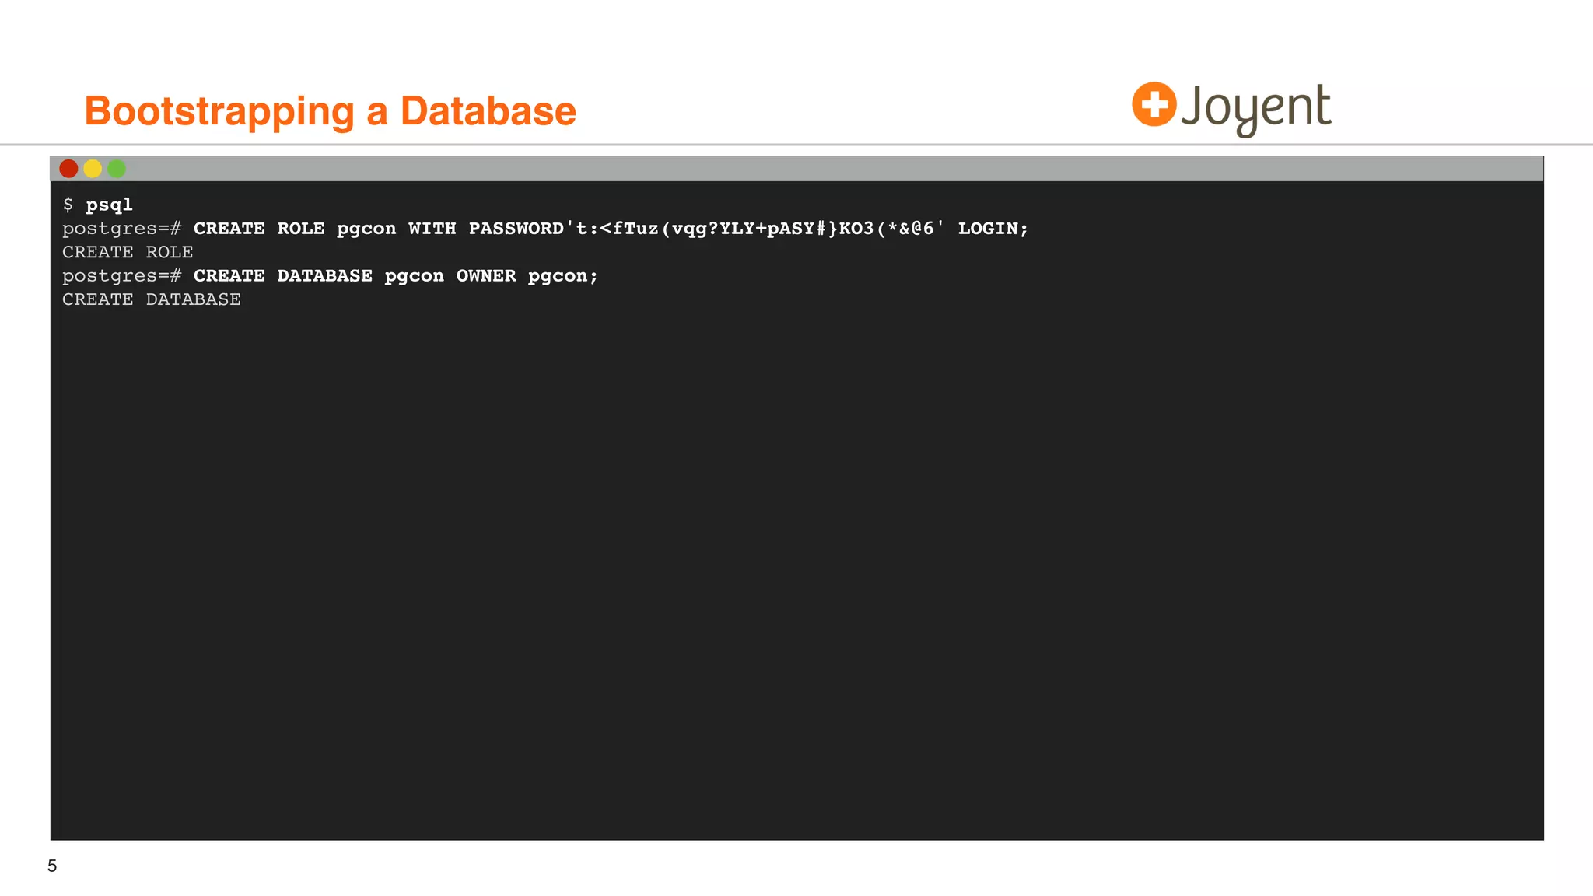Click the red close dot on terminal
The image size is (1593, 896).
68,169
